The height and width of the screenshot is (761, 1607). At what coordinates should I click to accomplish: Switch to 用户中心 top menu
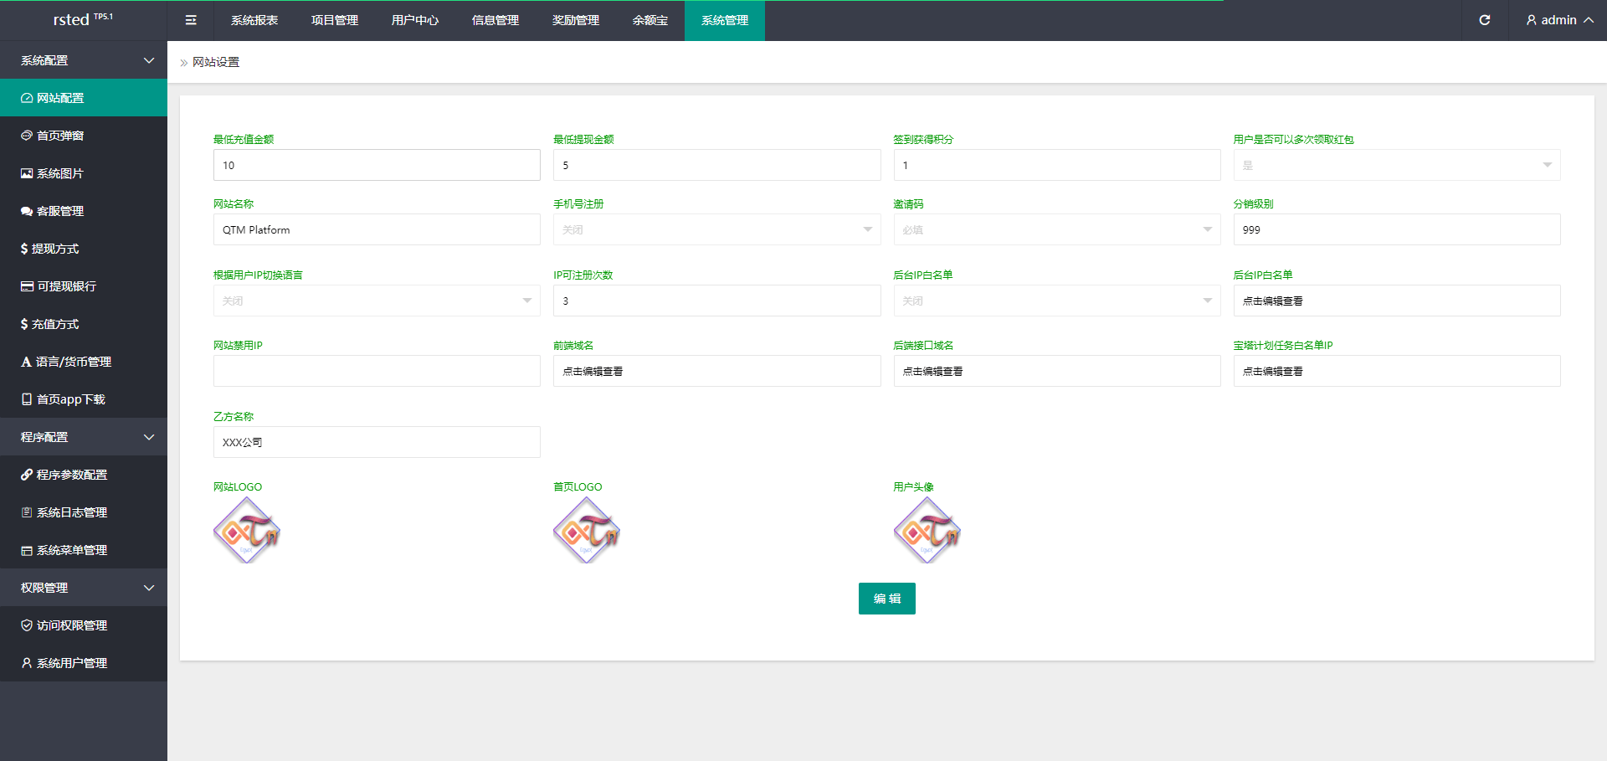(x=415, y=20)
